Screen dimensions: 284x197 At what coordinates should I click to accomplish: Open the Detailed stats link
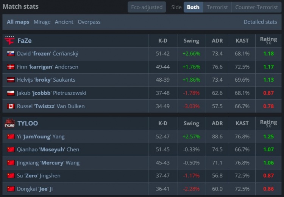[260, 22]
